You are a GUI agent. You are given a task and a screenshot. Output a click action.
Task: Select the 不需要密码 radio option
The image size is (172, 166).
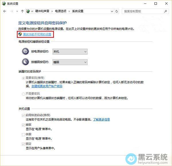point(23,94)
